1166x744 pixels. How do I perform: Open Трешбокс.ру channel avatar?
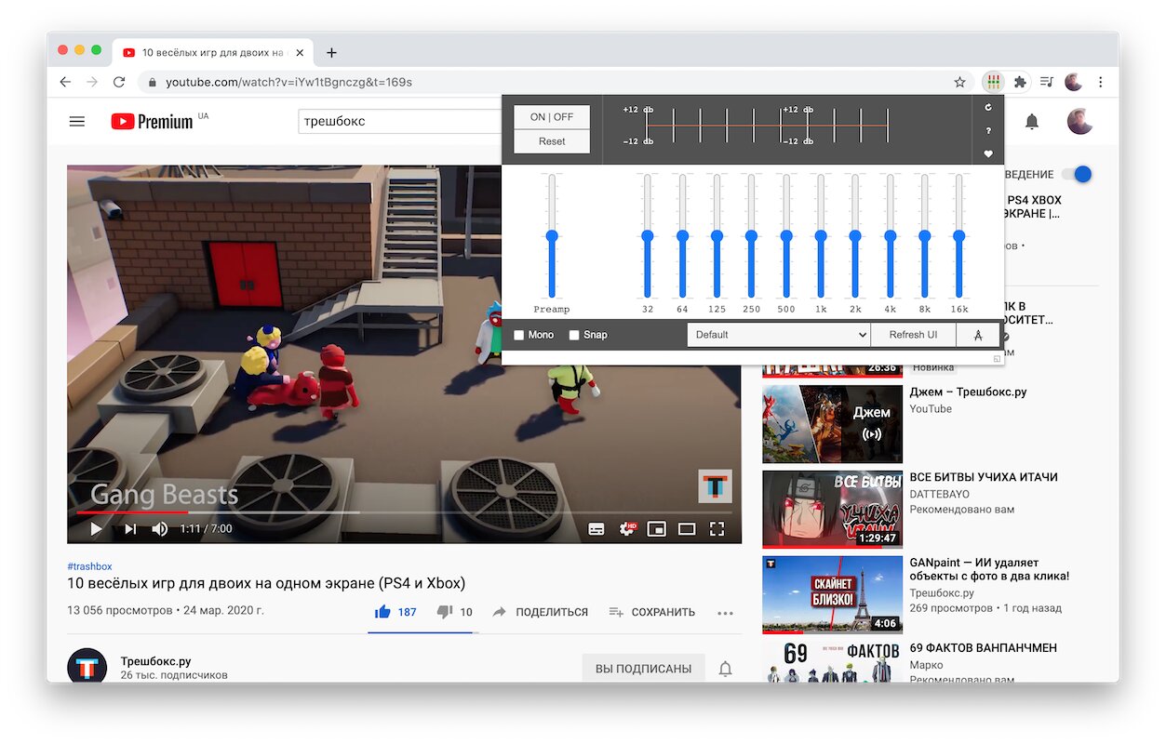point(87,667)
